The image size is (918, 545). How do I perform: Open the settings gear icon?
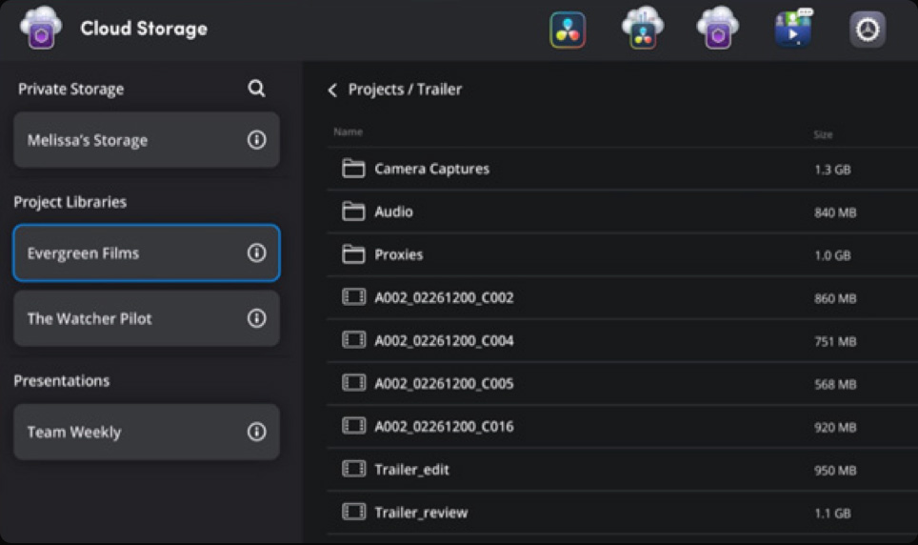coord(867,30)
